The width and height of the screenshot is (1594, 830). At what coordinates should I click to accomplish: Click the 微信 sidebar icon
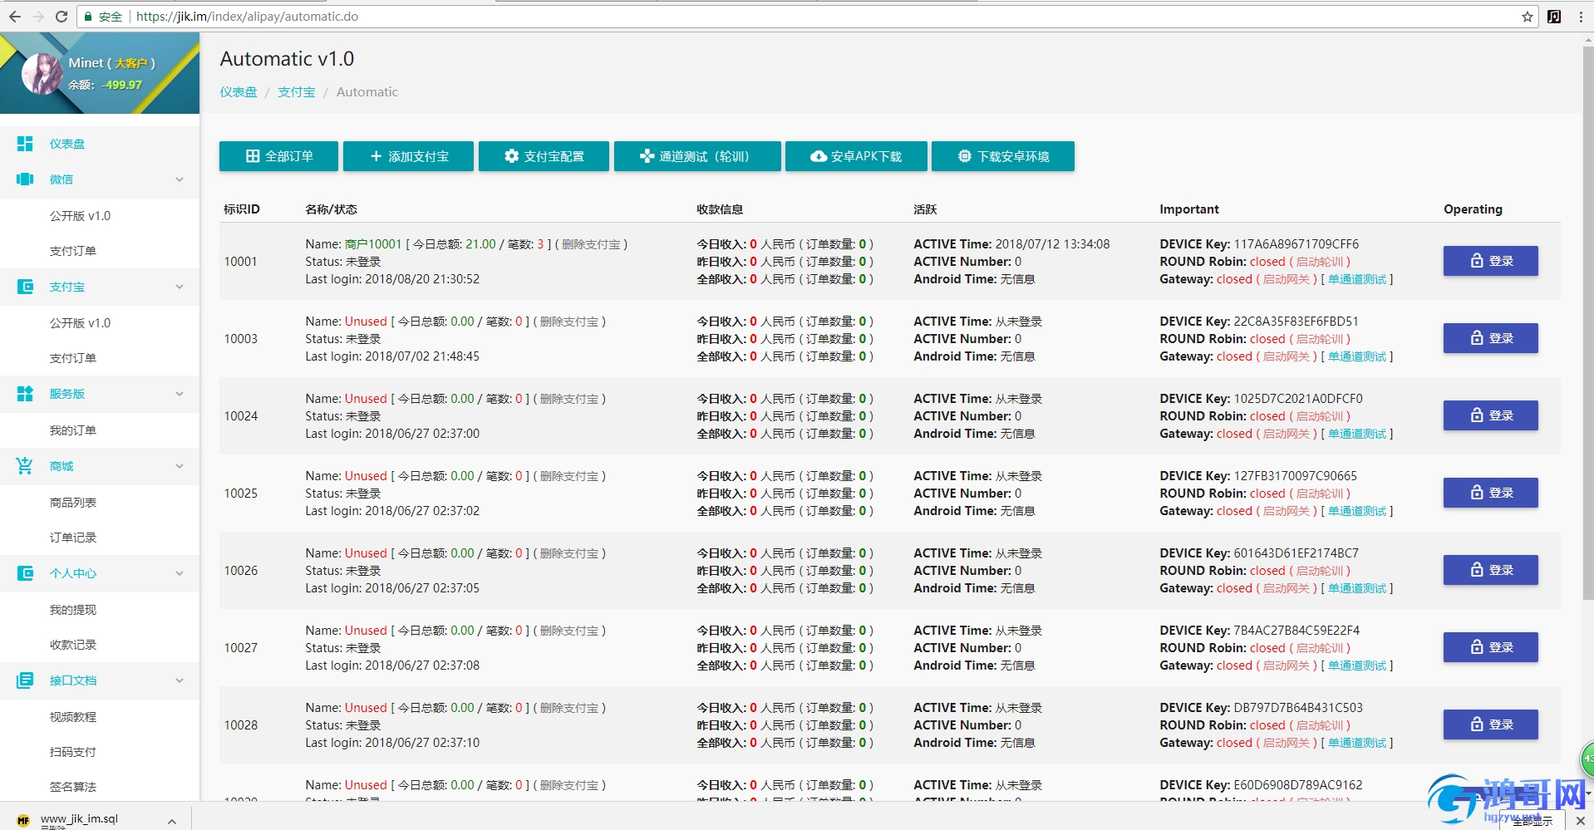pos(25,179)
